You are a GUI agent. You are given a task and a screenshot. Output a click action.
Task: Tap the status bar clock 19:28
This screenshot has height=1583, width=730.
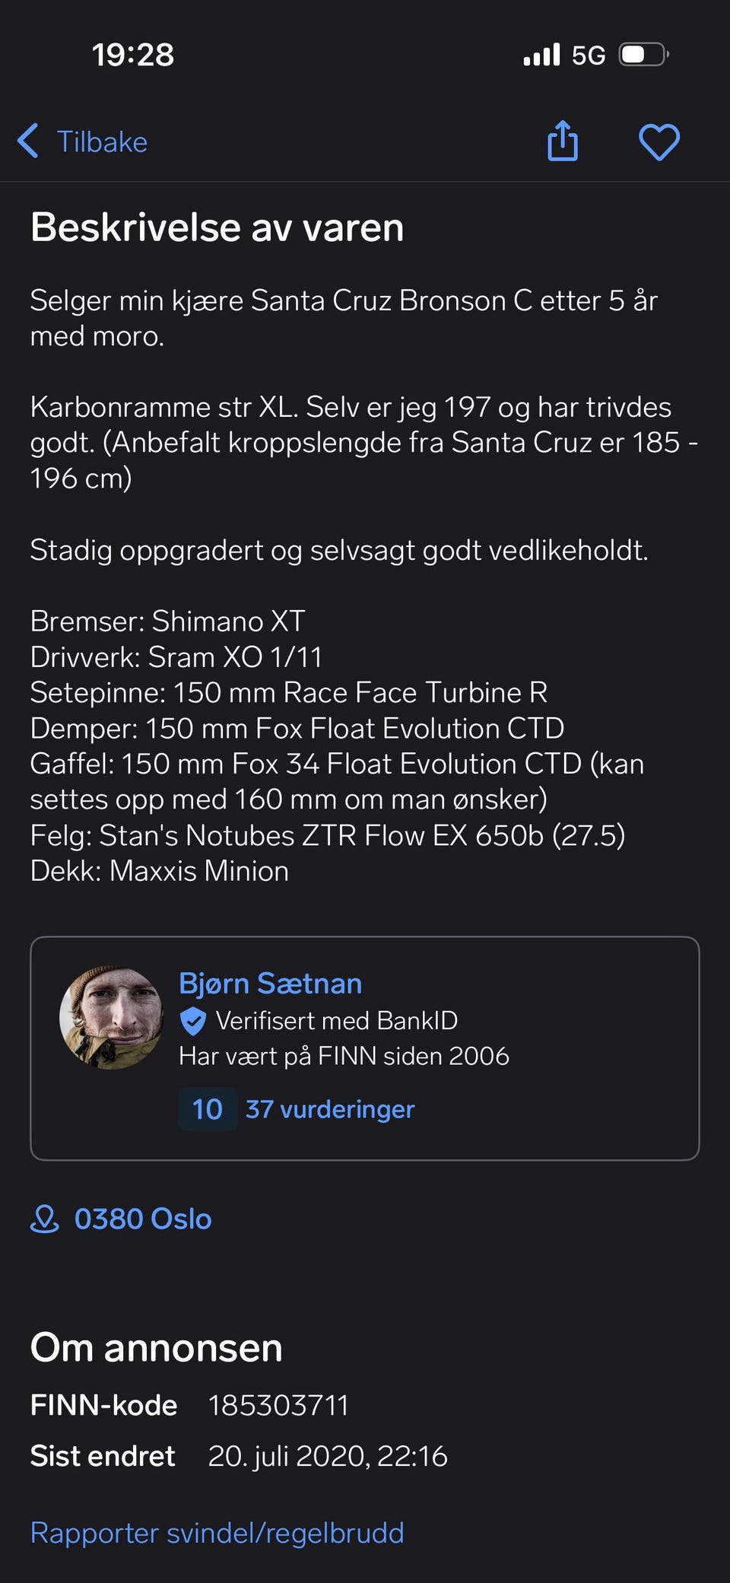[x=133, y=55]
